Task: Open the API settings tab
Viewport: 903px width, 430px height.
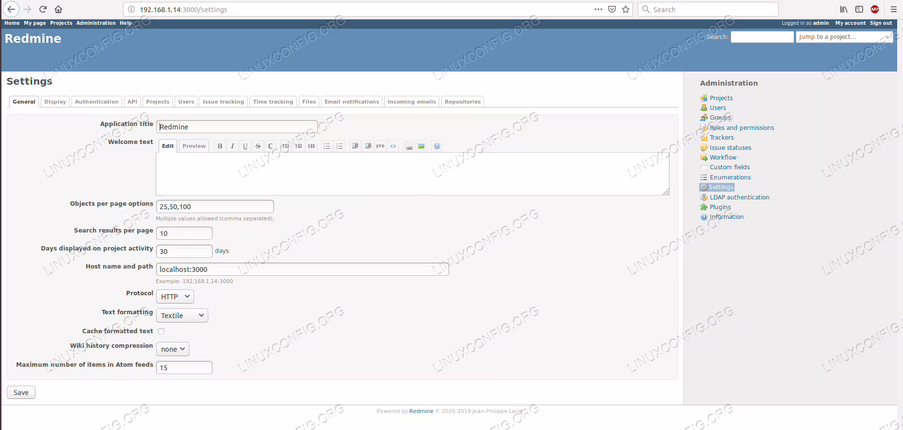Action: (132, 102)
